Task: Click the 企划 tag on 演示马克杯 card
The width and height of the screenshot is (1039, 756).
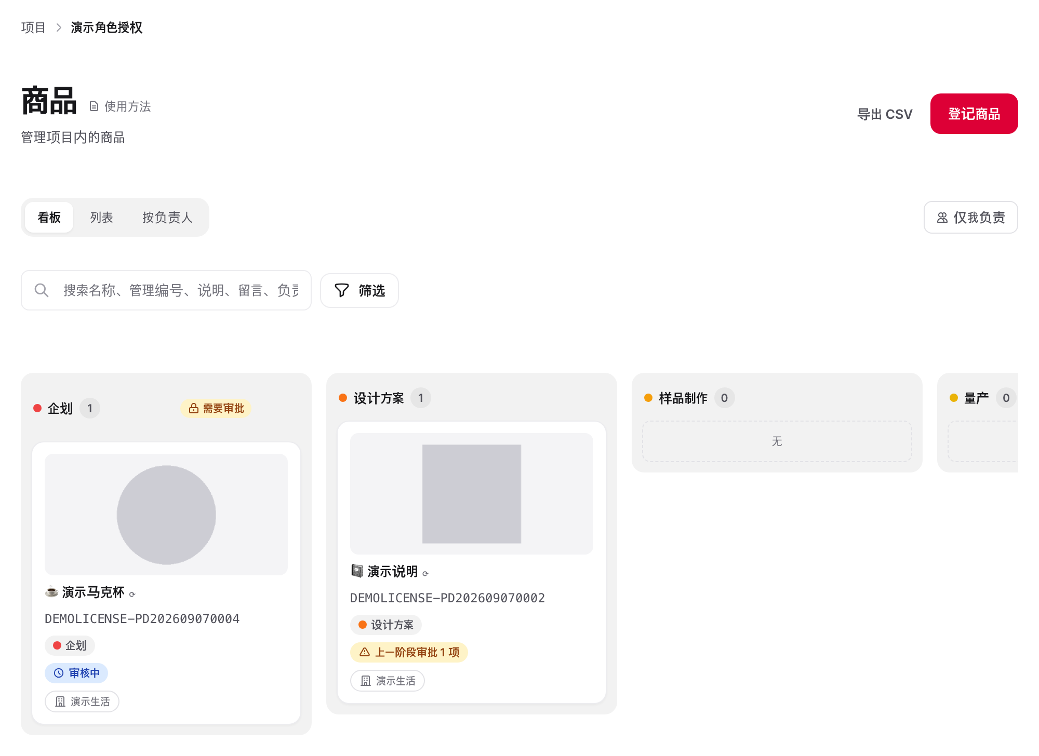Action: 70,645
